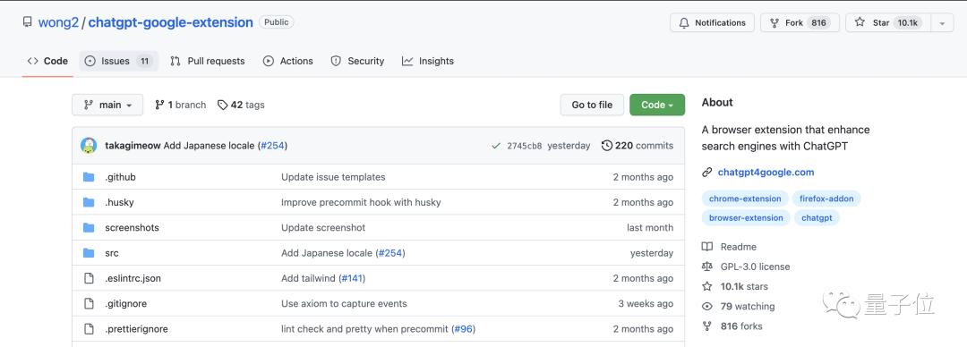This screenshot has height=347, width=967.
Task: Open the Pull requests tab
Action: [x=208, y=61]
